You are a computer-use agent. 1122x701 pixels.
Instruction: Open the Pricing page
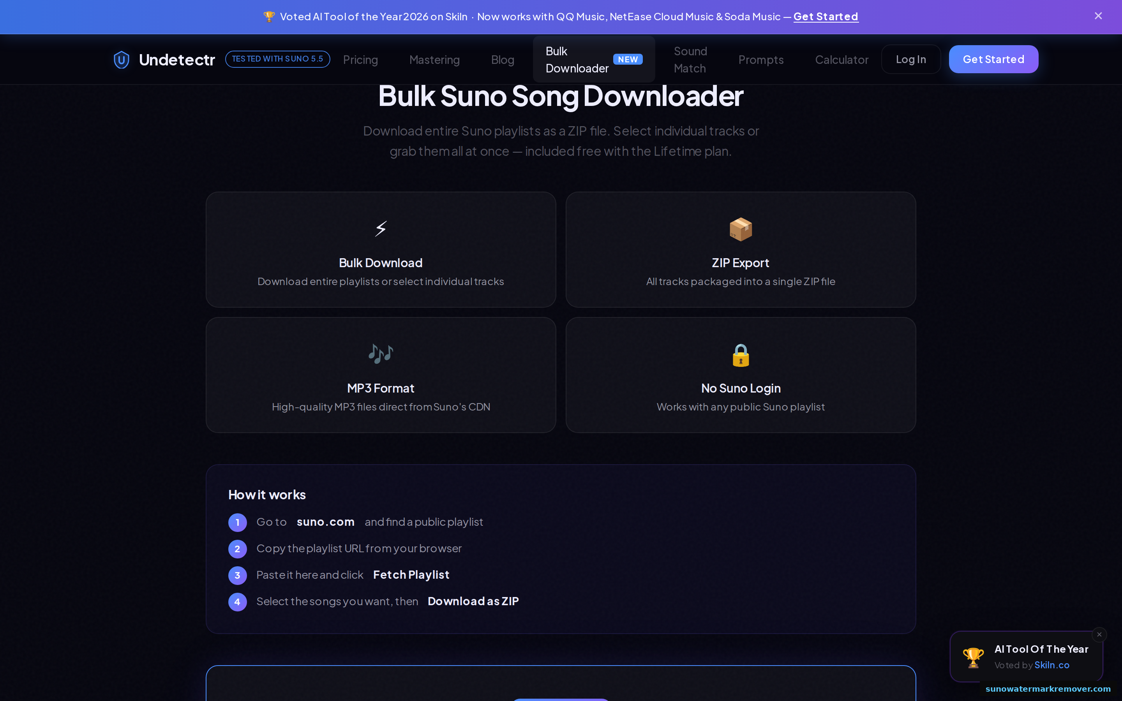tap(360, 60)
